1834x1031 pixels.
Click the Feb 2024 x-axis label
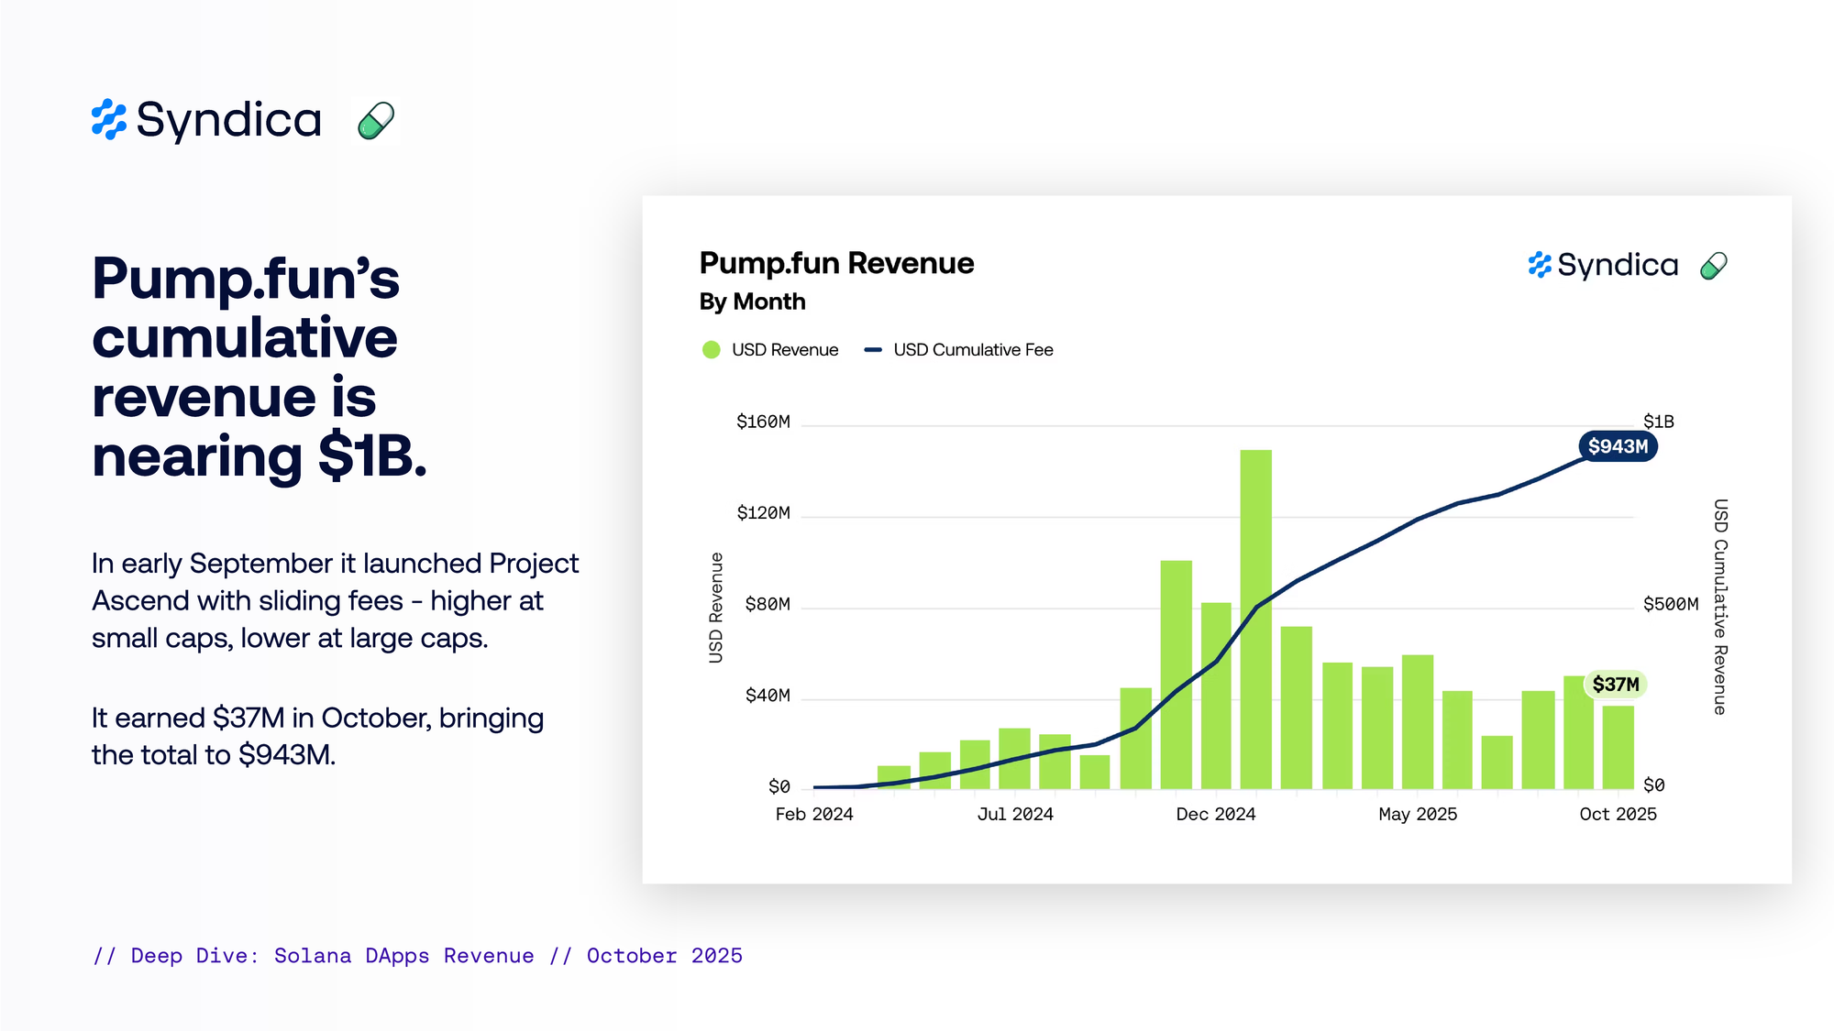tap(813, 814)
